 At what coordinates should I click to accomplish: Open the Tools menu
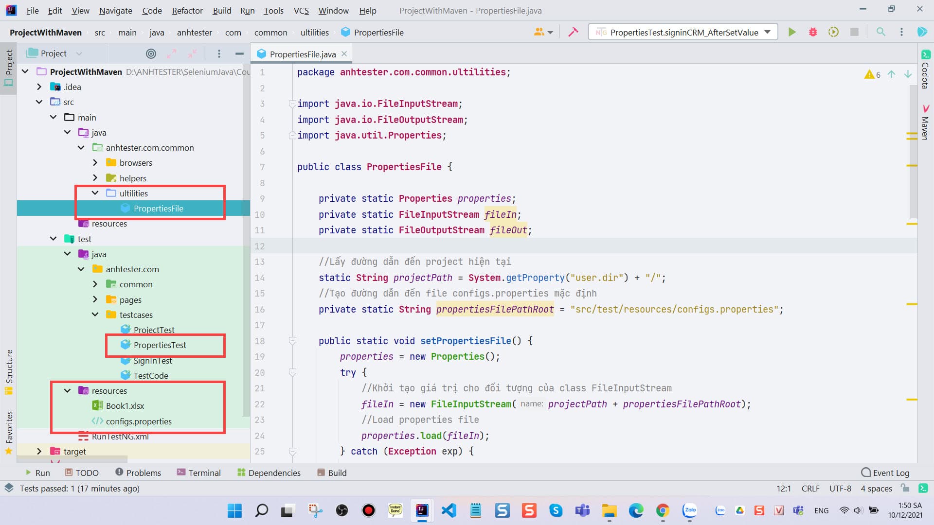click(x=273, y=10)
